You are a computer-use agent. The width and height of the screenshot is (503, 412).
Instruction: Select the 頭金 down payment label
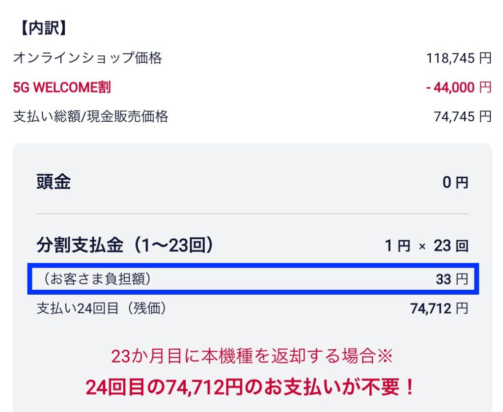pyautogui.click(x=54, y=182)
